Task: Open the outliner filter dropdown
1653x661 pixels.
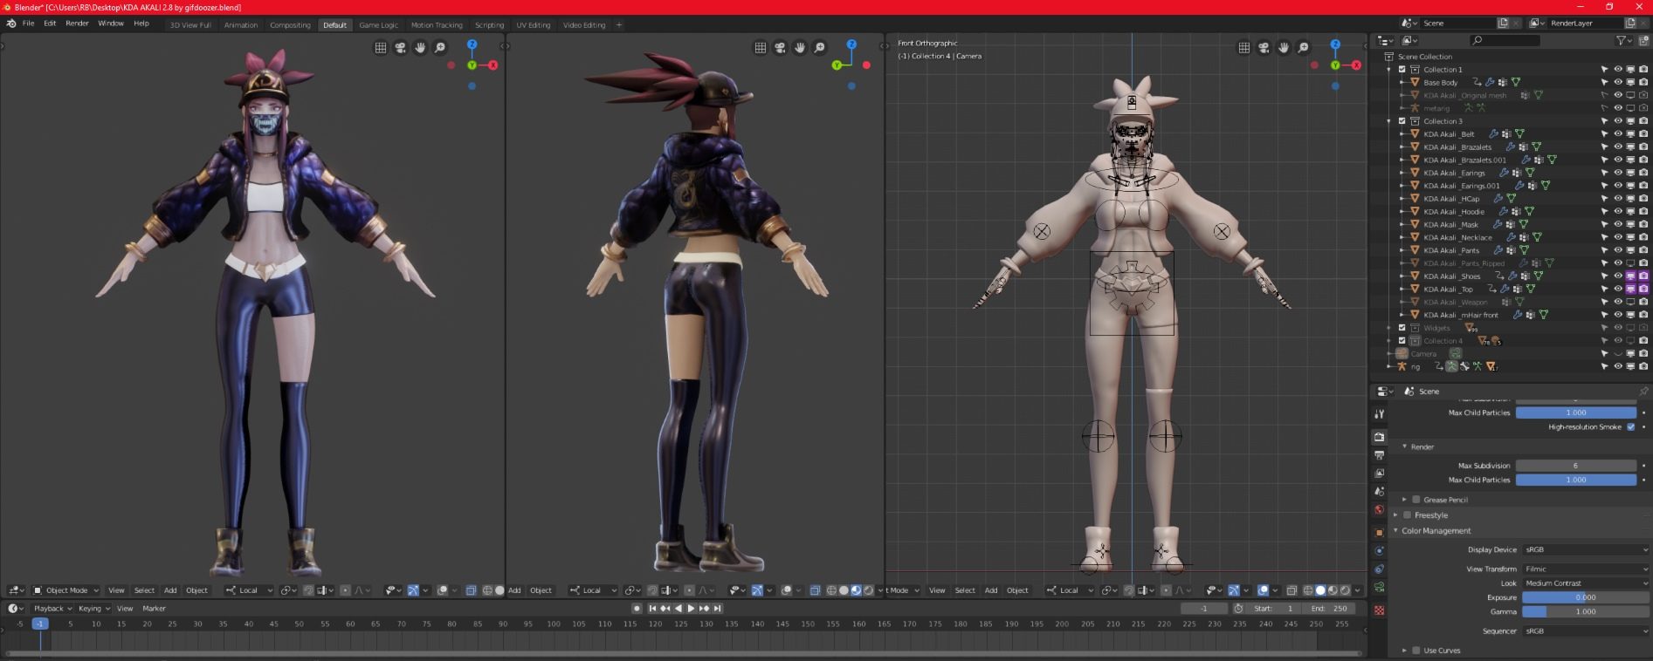Action: (1623, 40)
